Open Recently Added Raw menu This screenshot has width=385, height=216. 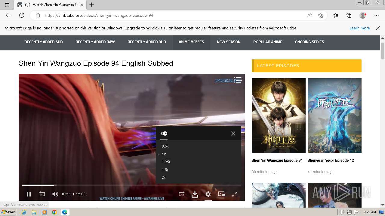click(95, 42)
